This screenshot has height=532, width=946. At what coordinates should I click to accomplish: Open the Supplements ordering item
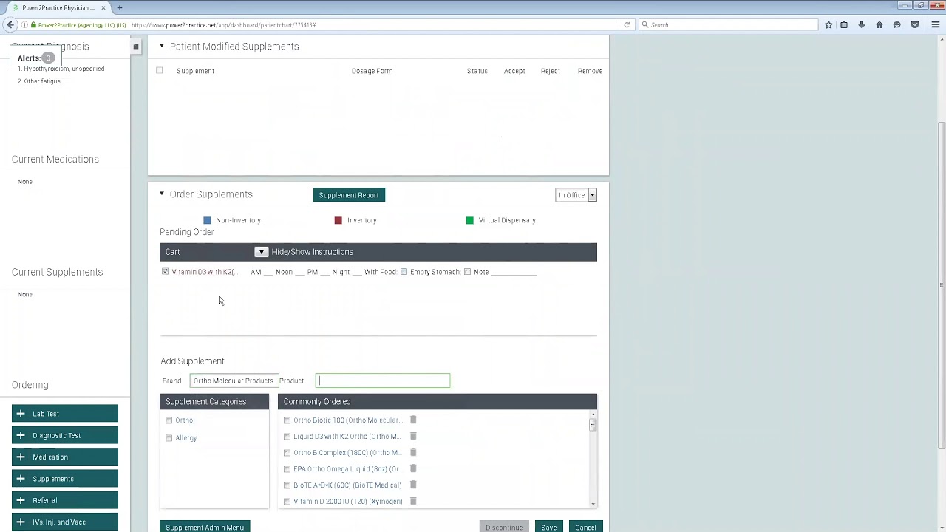(65, 479)
